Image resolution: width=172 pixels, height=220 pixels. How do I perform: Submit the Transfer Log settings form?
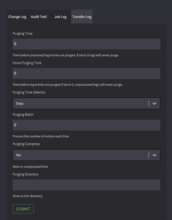click(x=23, y=209)
